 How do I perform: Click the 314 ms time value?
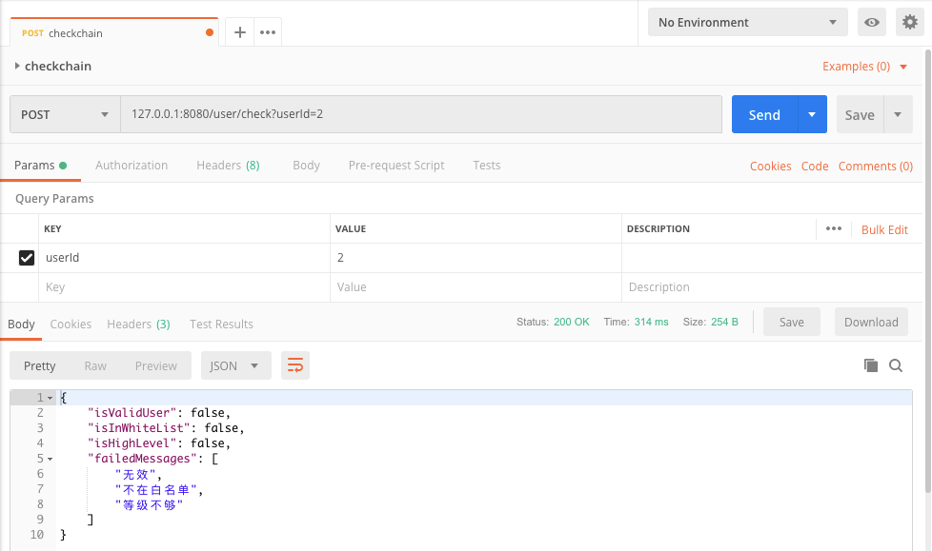coord(651,322)
